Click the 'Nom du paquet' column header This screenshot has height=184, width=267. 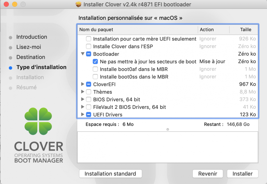point(138,30)
